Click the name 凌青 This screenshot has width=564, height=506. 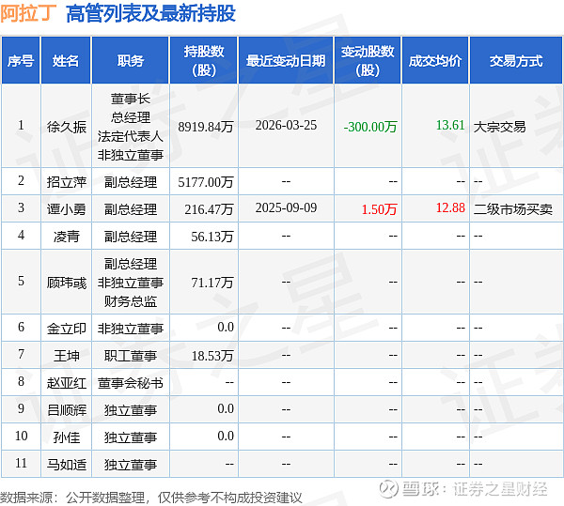[x=66, y=237]
